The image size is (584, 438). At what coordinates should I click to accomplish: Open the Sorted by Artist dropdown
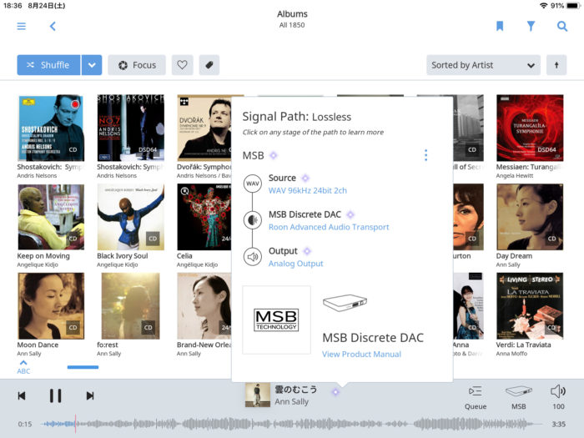tap(483, 65)
